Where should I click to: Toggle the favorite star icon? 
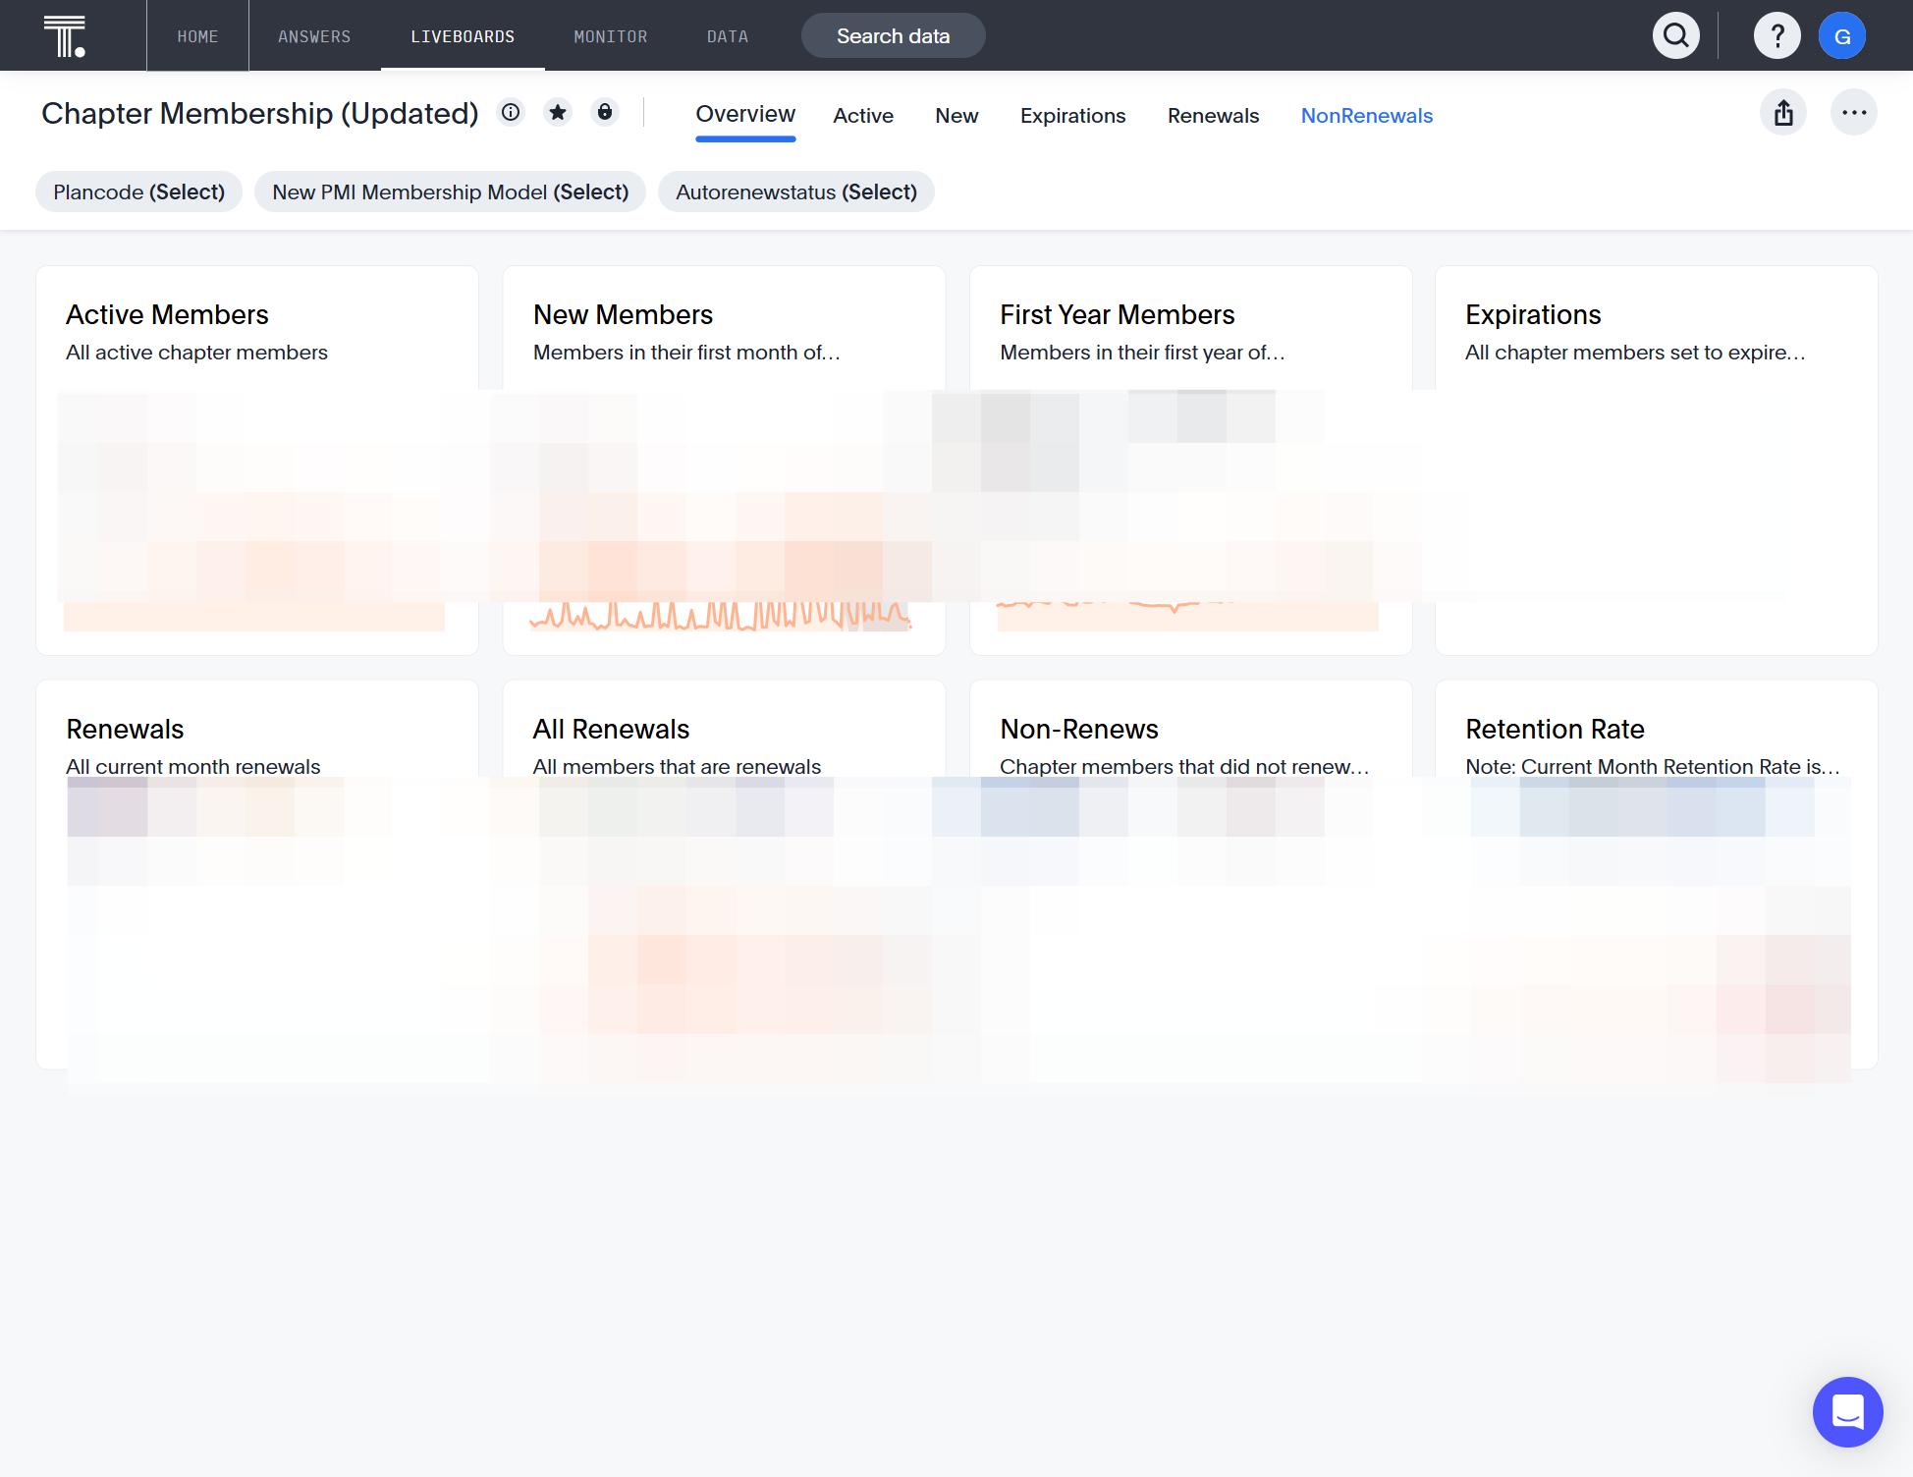point(558,113)
